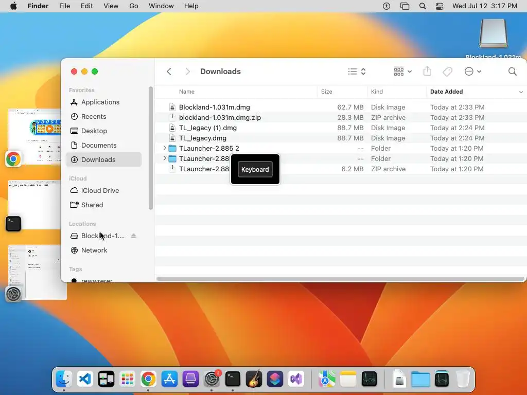Screen dimensions: 527x395
Task: Expand the second TLauncher-2.88 folder row
Action: coord(164,158)
